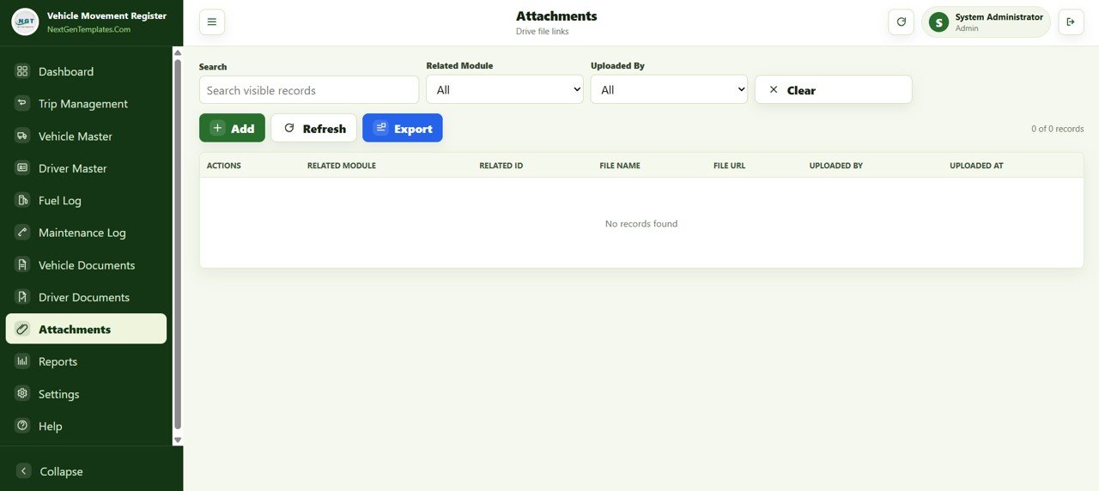Open Vehicle Master section

(86, 136)
